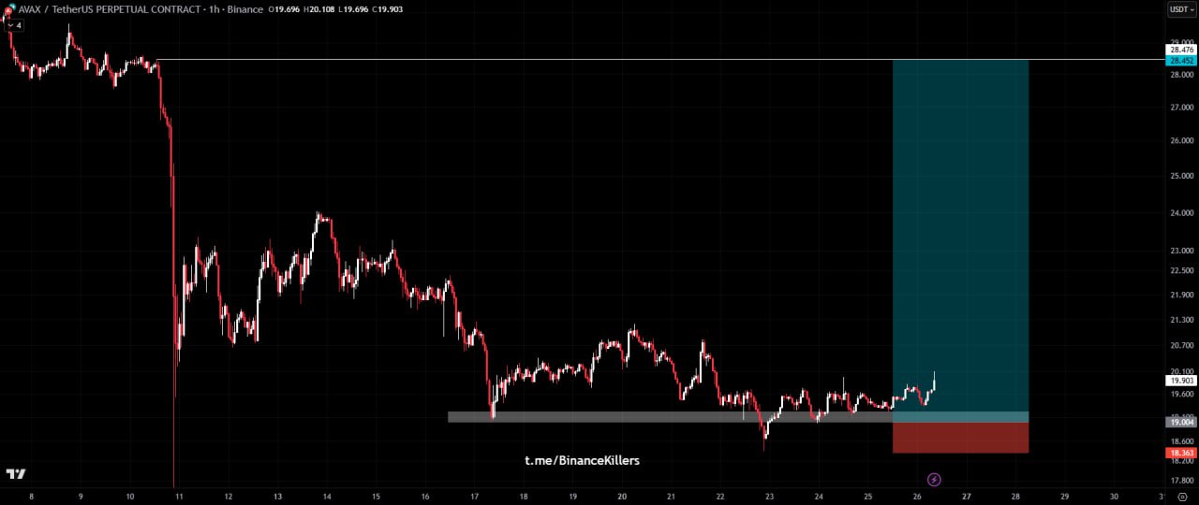
Task: Open chart settings gear in bottom-right corner
Action: 1182,498
